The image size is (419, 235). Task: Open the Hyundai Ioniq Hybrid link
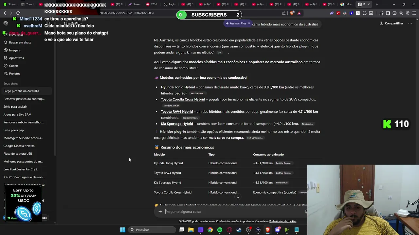[x=178, y=87]
